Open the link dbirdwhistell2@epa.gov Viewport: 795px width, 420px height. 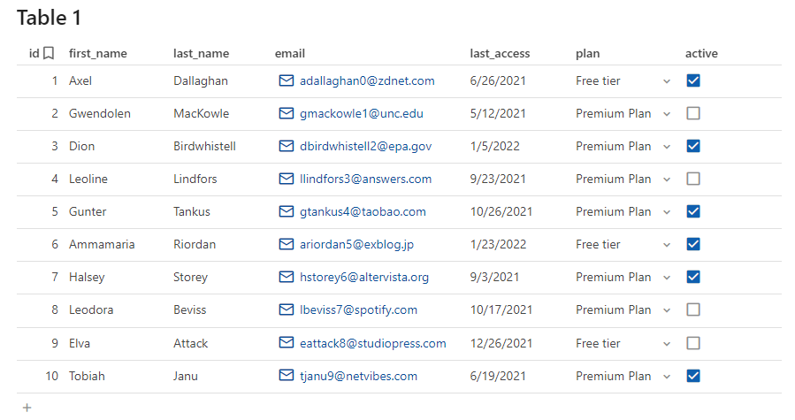pyautogui.click(x=365, y=146)
